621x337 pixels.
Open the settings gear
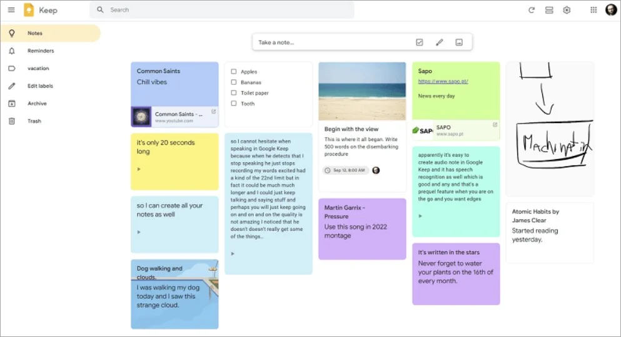tap(567, 10)
